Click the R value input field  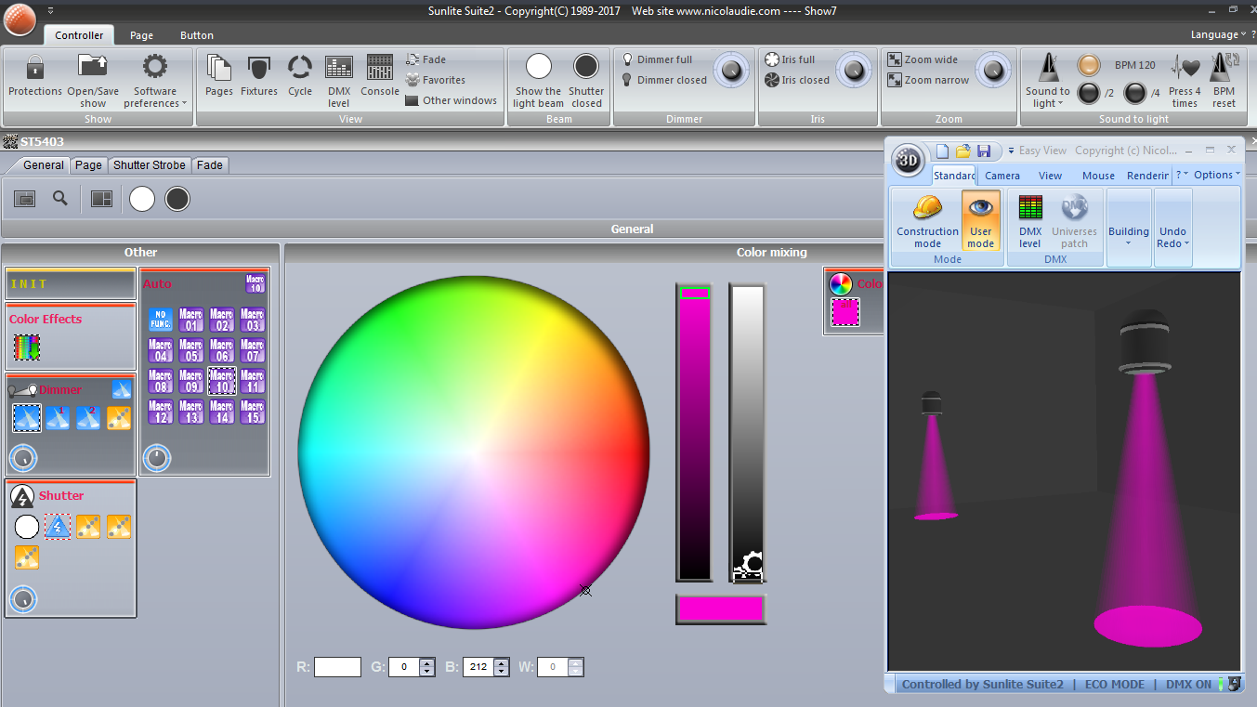(337, 666)
